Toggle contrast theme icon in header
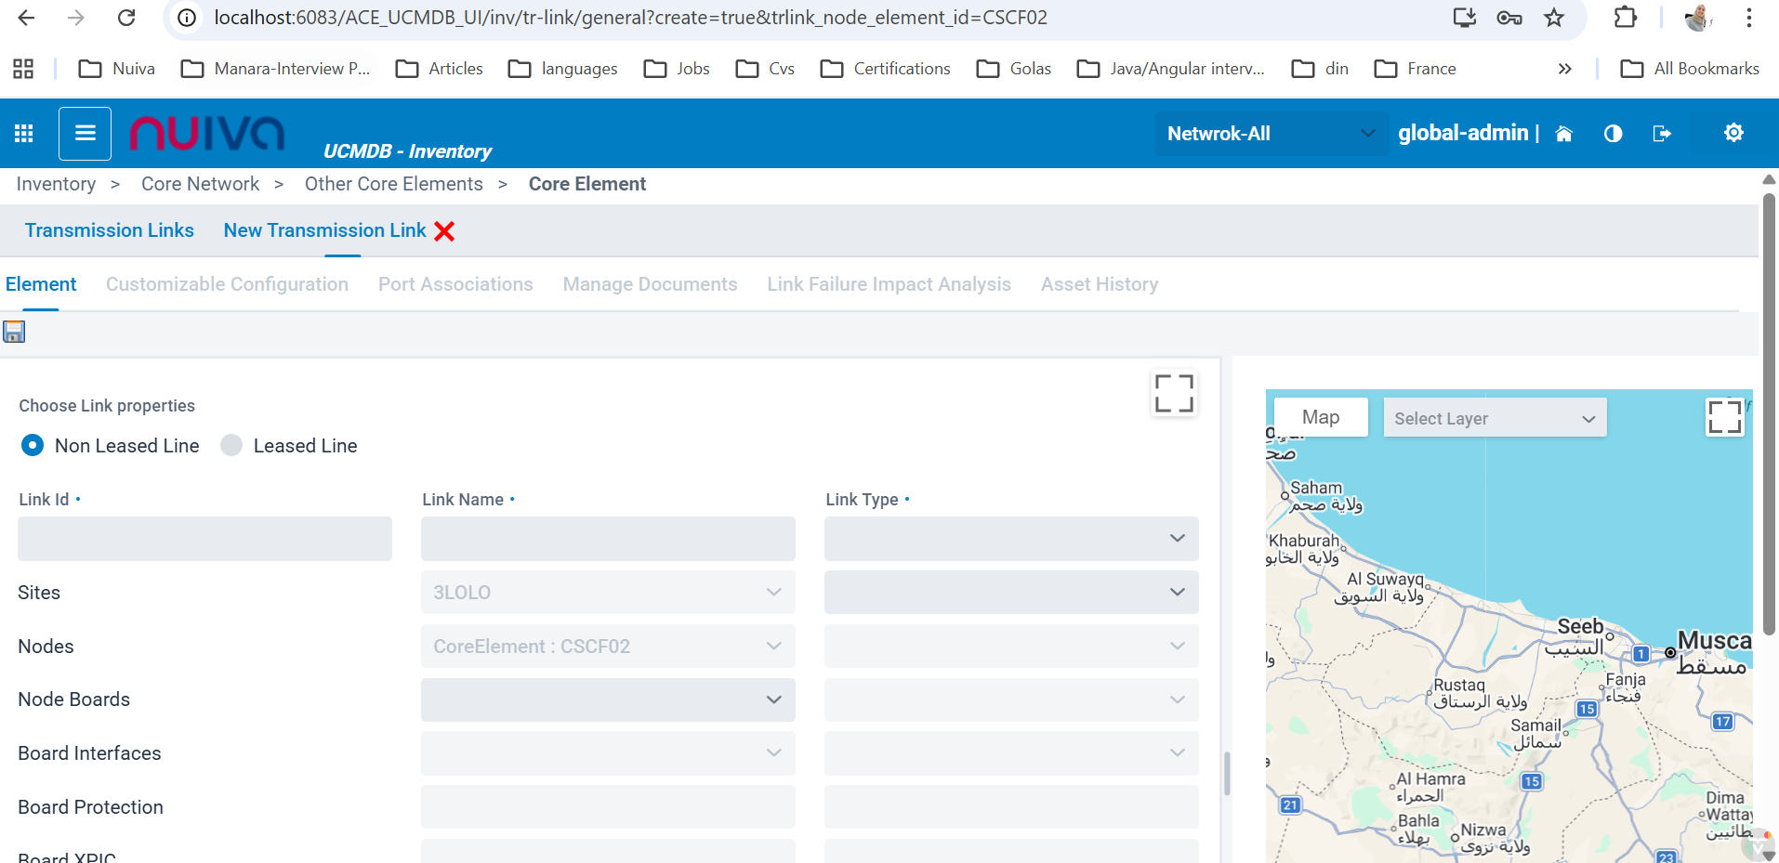Screen dimensions: 1779x863 pos(1613,134)
